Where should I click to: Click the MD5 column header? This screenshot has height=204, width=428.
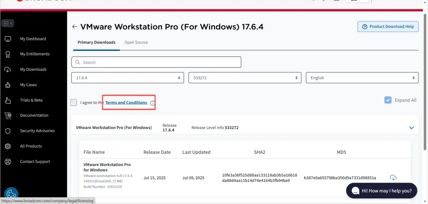pos(341,152)
